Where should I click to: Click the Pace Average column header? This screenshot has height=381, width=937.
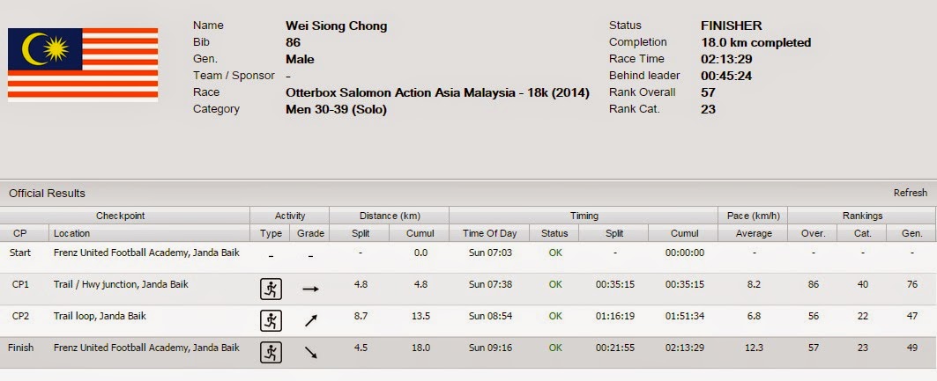pos(753,233)
